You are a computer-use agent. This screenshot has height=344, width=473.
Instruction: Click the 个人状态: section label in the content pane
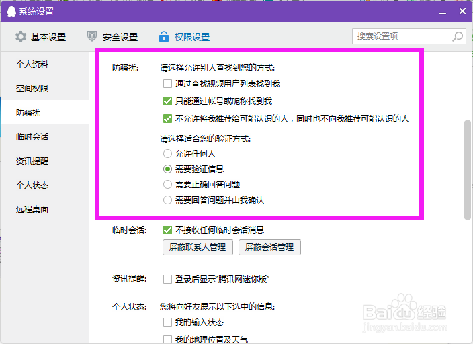pos(129,306)
